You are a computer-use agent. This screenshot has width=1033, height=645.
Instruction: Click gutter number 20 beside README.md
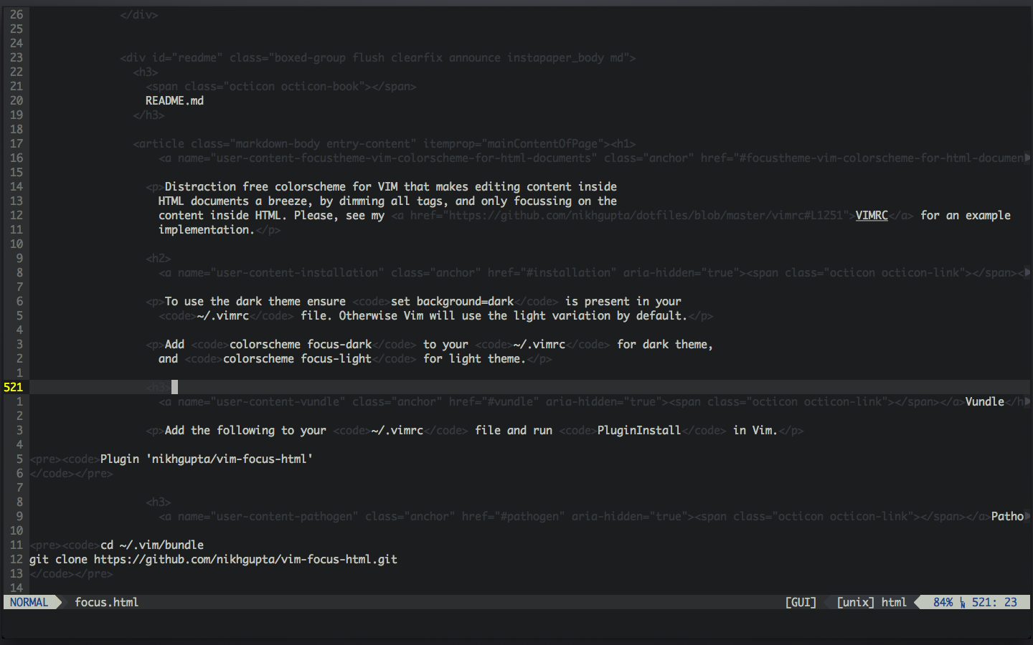[16, 100]
